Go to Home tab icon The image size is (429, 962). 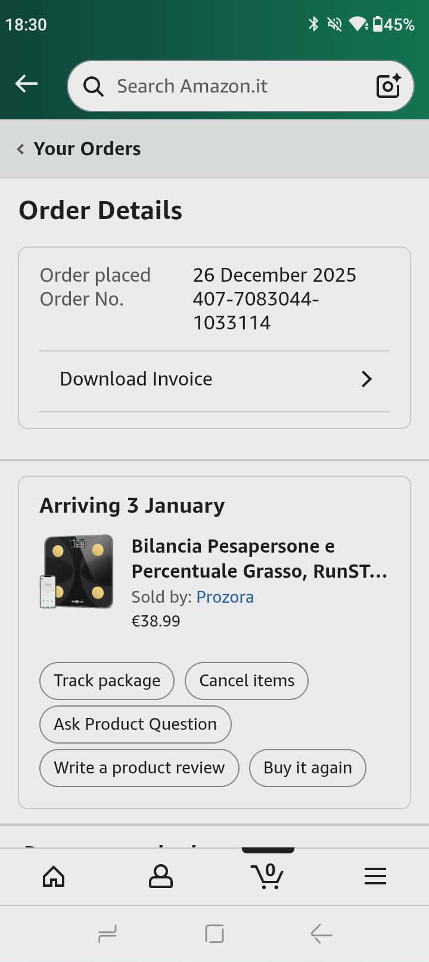[54, 876]
